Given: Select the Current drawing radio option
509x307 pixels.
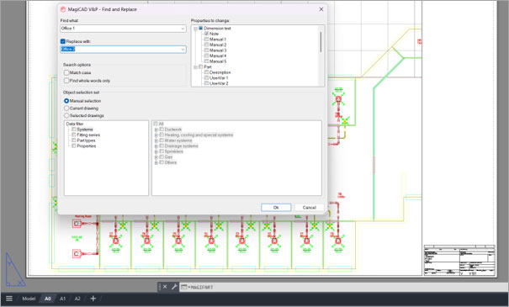Looking at the screenshot, I should click(x=66, y=108).
